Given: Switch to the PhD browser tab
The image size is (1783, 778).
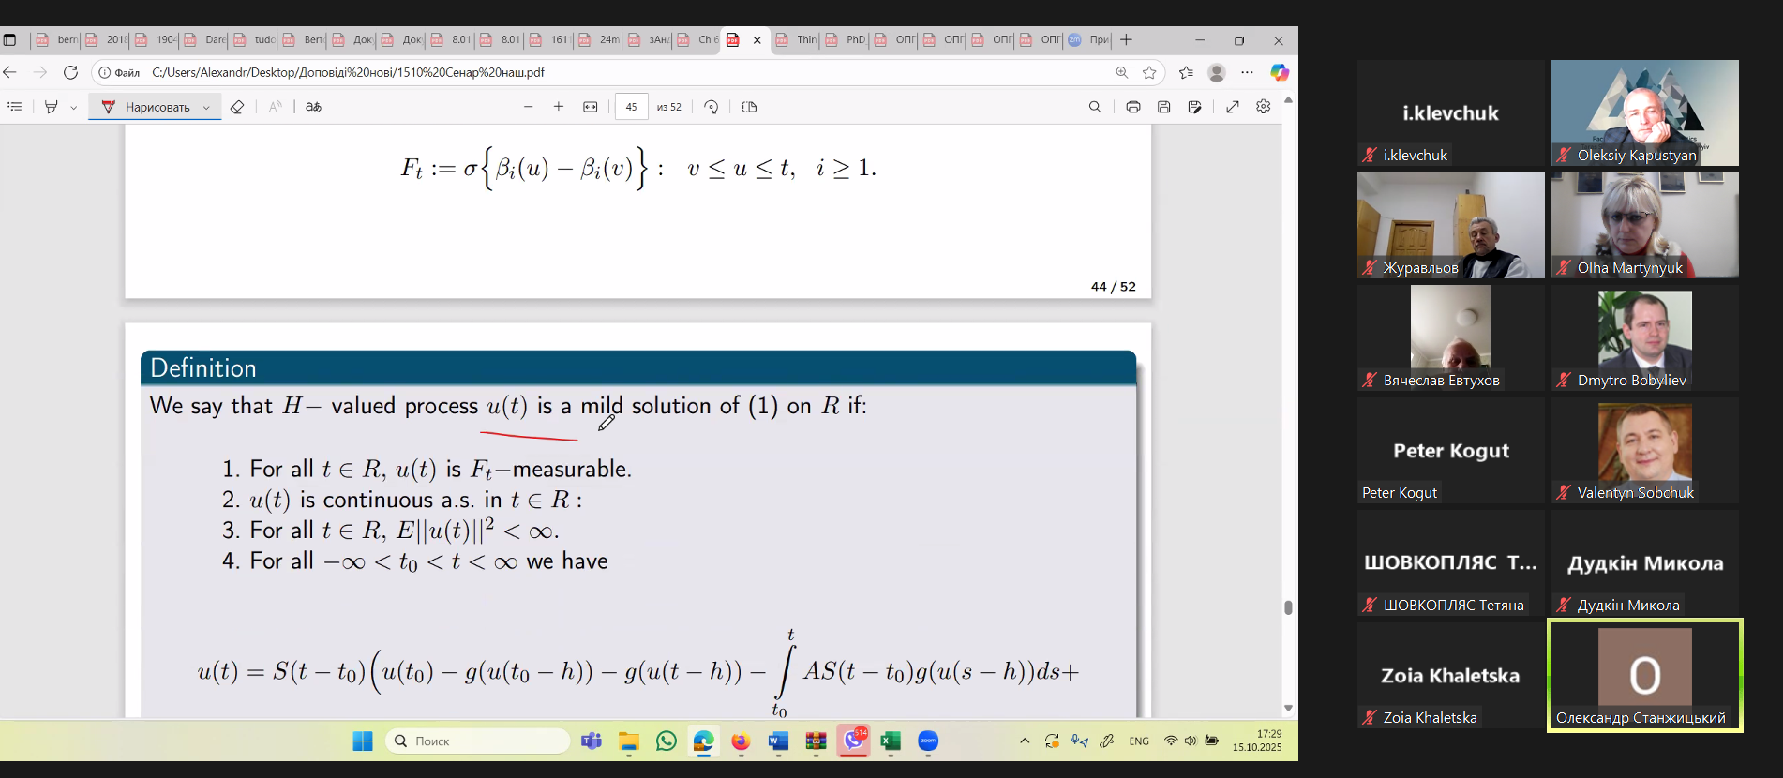Looking at the screenshot, I should (x=847, y=39).
